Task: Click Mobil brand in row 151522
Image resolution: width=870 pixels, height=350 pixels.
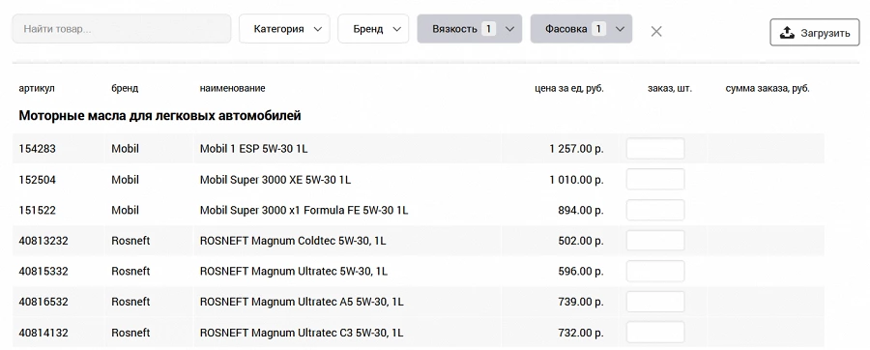Action: point(125,210)
